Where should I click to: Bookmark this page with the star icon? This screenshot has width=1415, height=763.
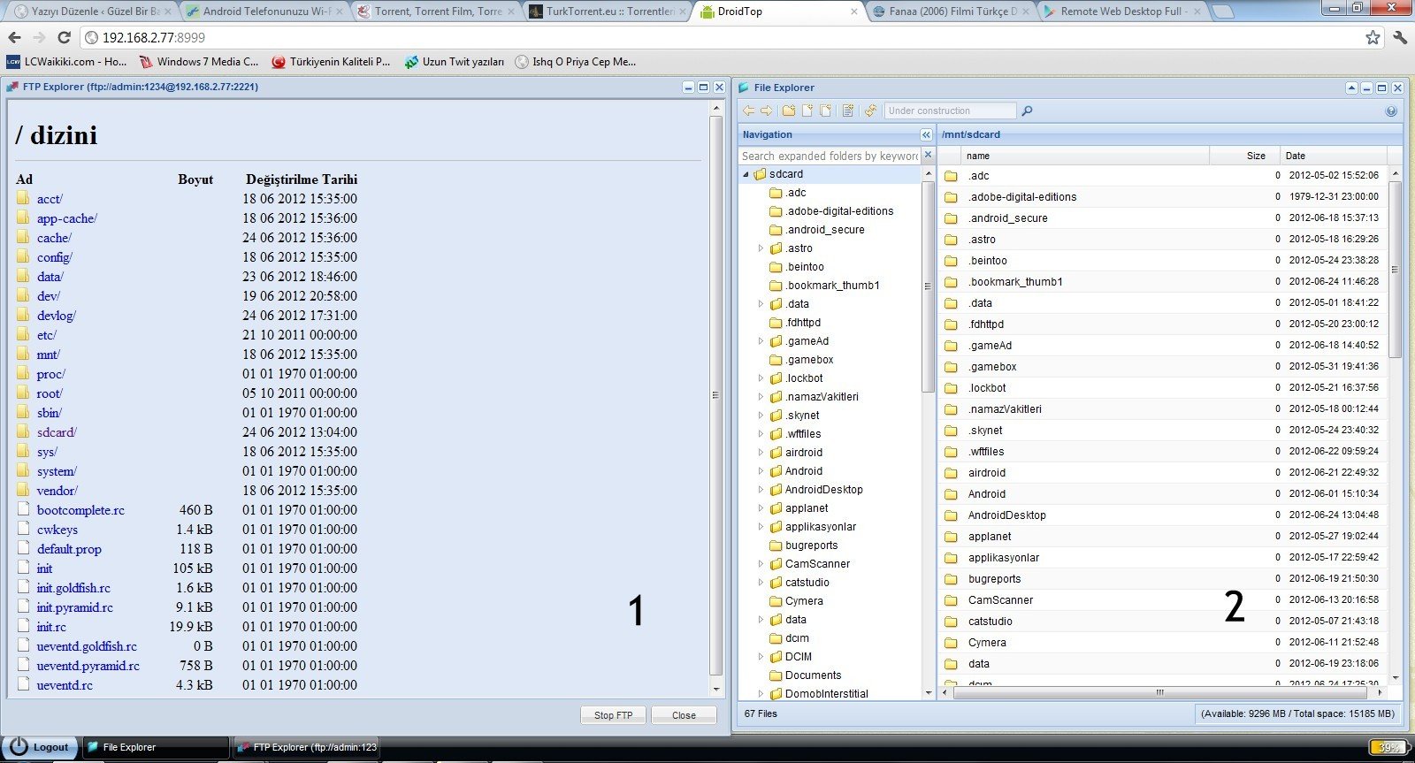[x=1373, y=37]
